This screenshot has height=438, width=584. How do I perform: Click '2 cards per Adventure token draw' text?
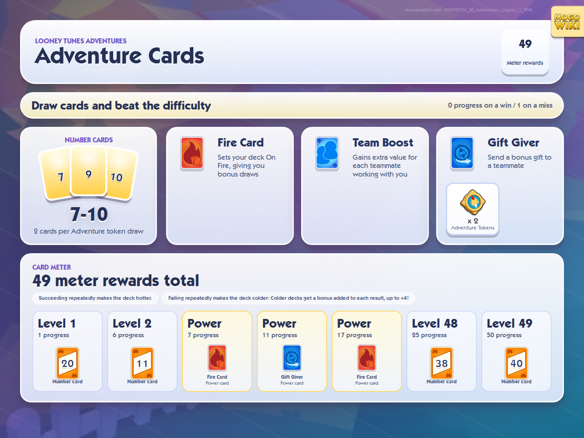pos(89,231)
